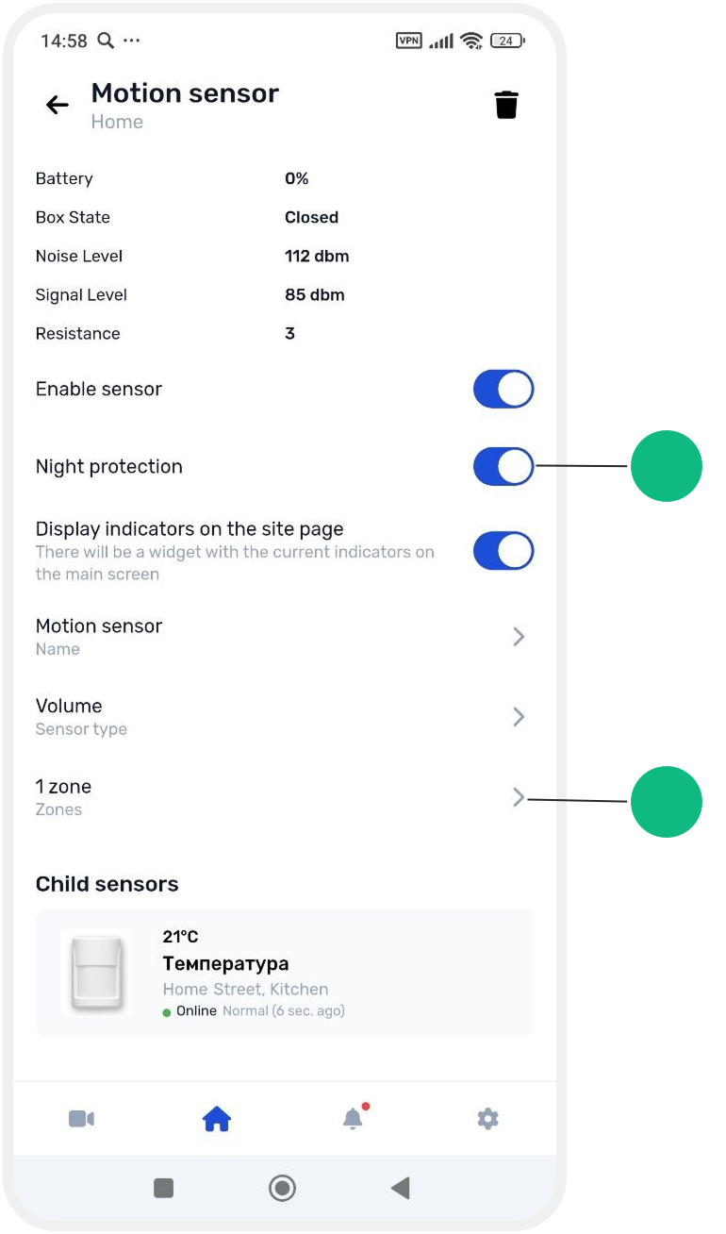Turn off Night protection switch
Viewport: 726px width, 1234px height.
pos(503,466)
